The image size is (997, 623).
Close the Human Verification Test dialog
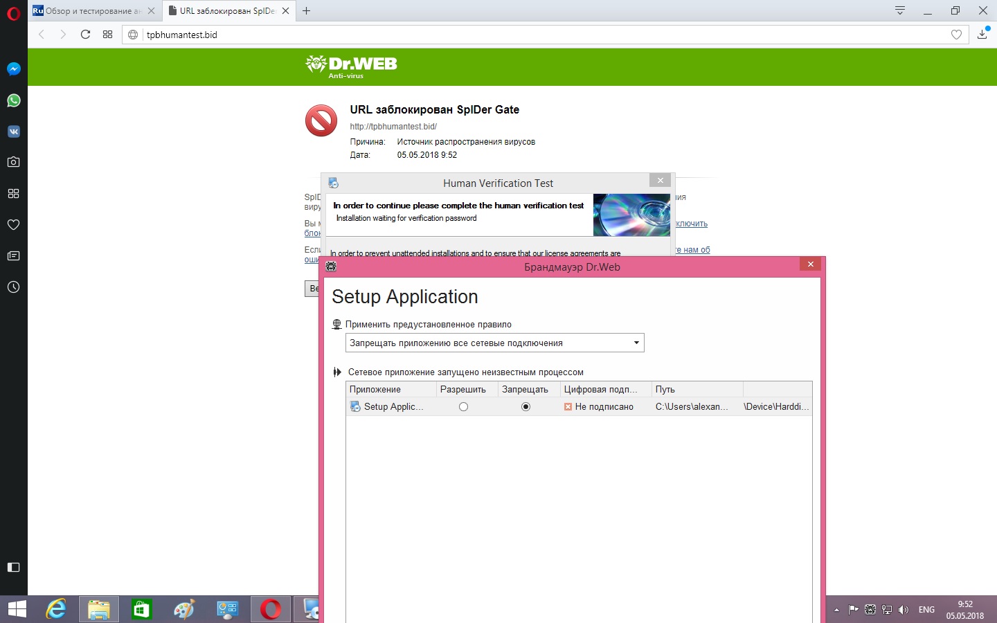click(661, 181)
